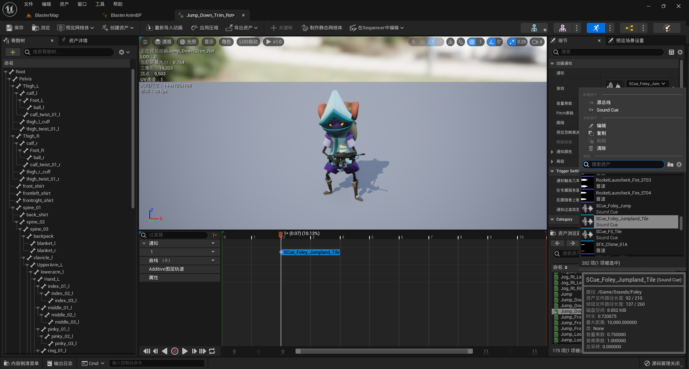689x369 pixels.
Task: Open SCue_Foley_Jump sound asset dropdown
Action: pos(648,84)
